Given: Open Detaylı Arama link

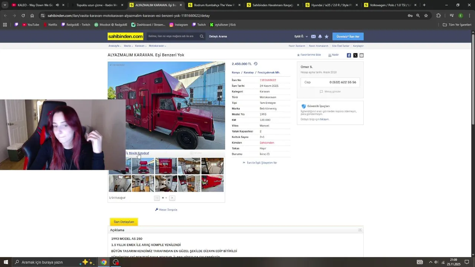Looking at the screenshot, I should pos(218,36).
